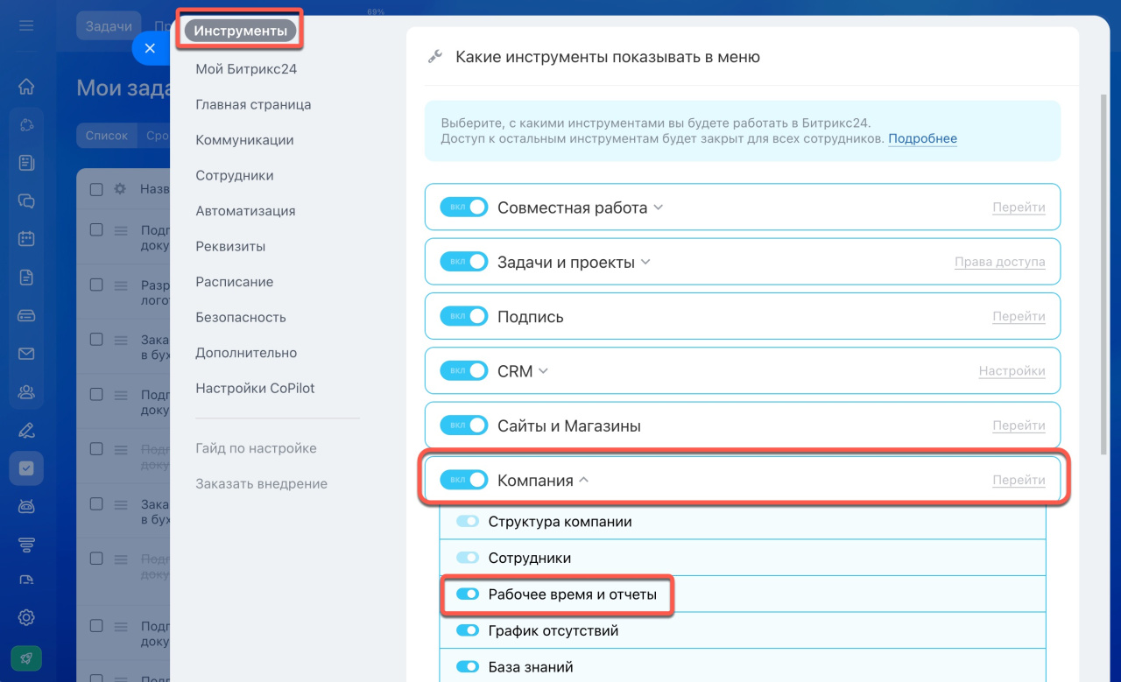
Task: Open the Автоматизация settings section
Action: (x=245, y=211)
